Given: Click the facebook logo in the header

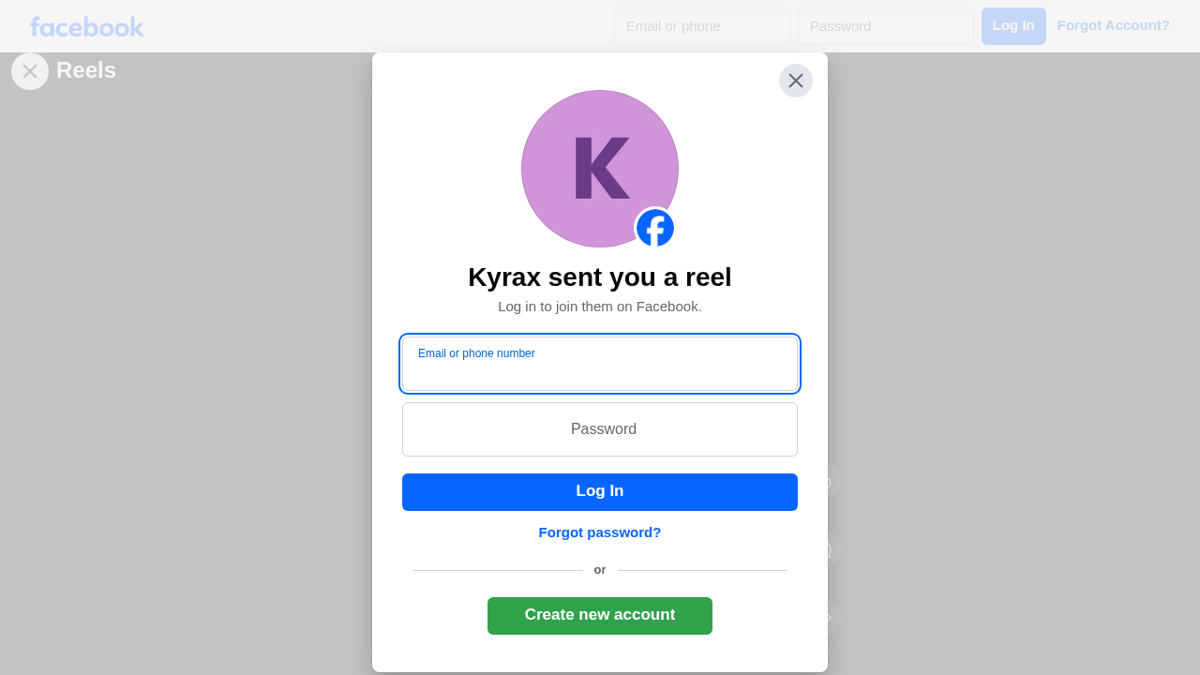Looking at the screenshot, I should (x=86, y=26).
